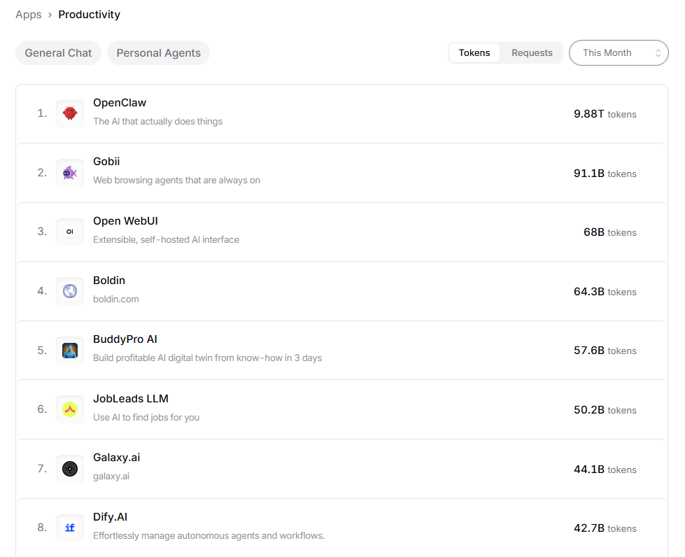
Task: Open the OpenClaw app title link
Action: tap(120, 103)
